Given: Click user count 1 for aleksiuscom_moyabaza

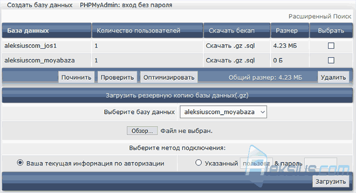Looking at the screenshot, I should 96,60.
